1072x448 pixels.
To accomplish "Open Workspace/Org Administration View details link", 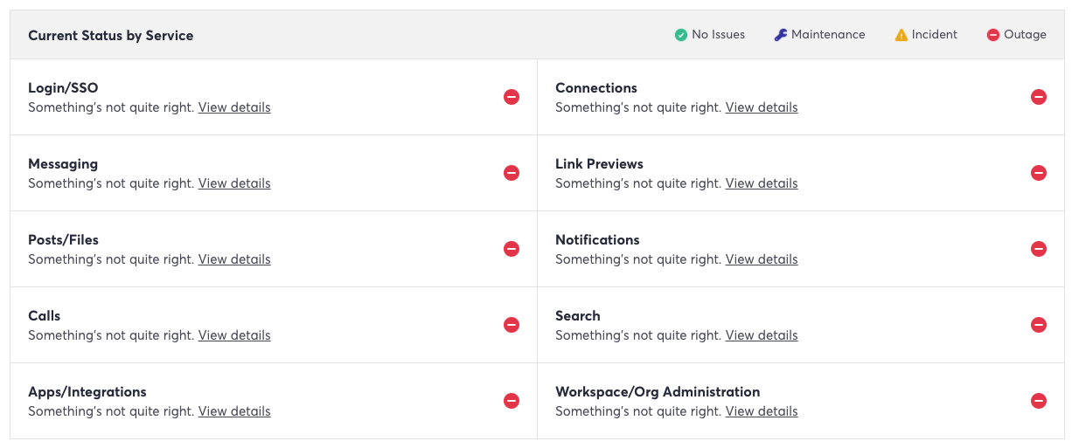I will [x=762, y=411].
